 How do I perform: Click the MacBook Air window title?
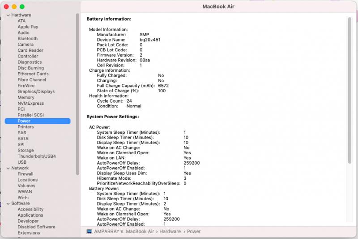coord(218,7)
